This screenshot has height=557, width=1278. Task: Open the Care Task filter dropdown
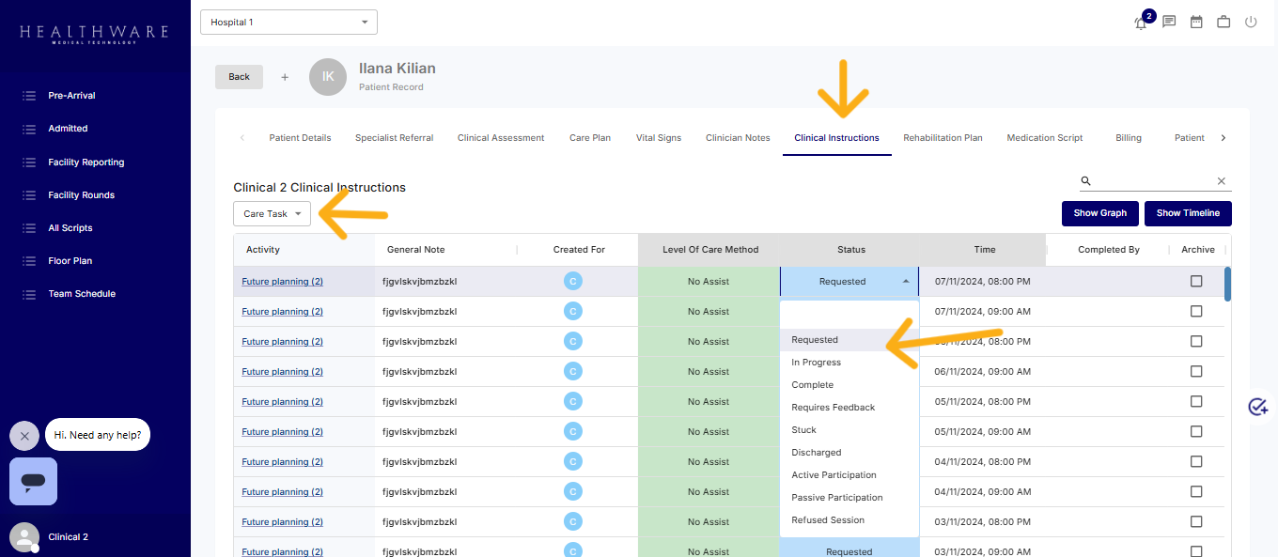coord(272,214)
